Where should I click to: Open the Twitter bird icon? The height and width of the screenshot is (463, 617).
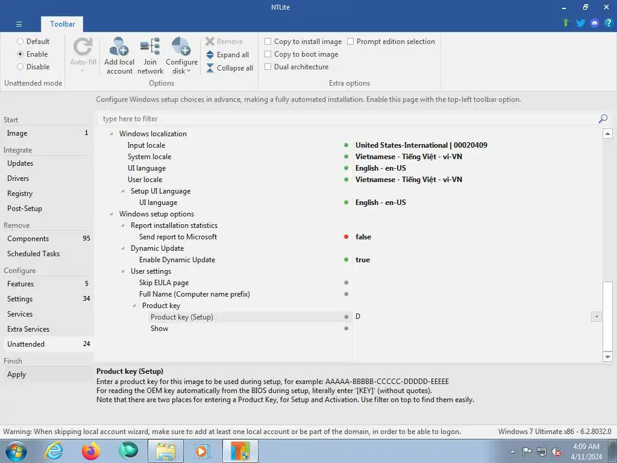click(580, 23)
